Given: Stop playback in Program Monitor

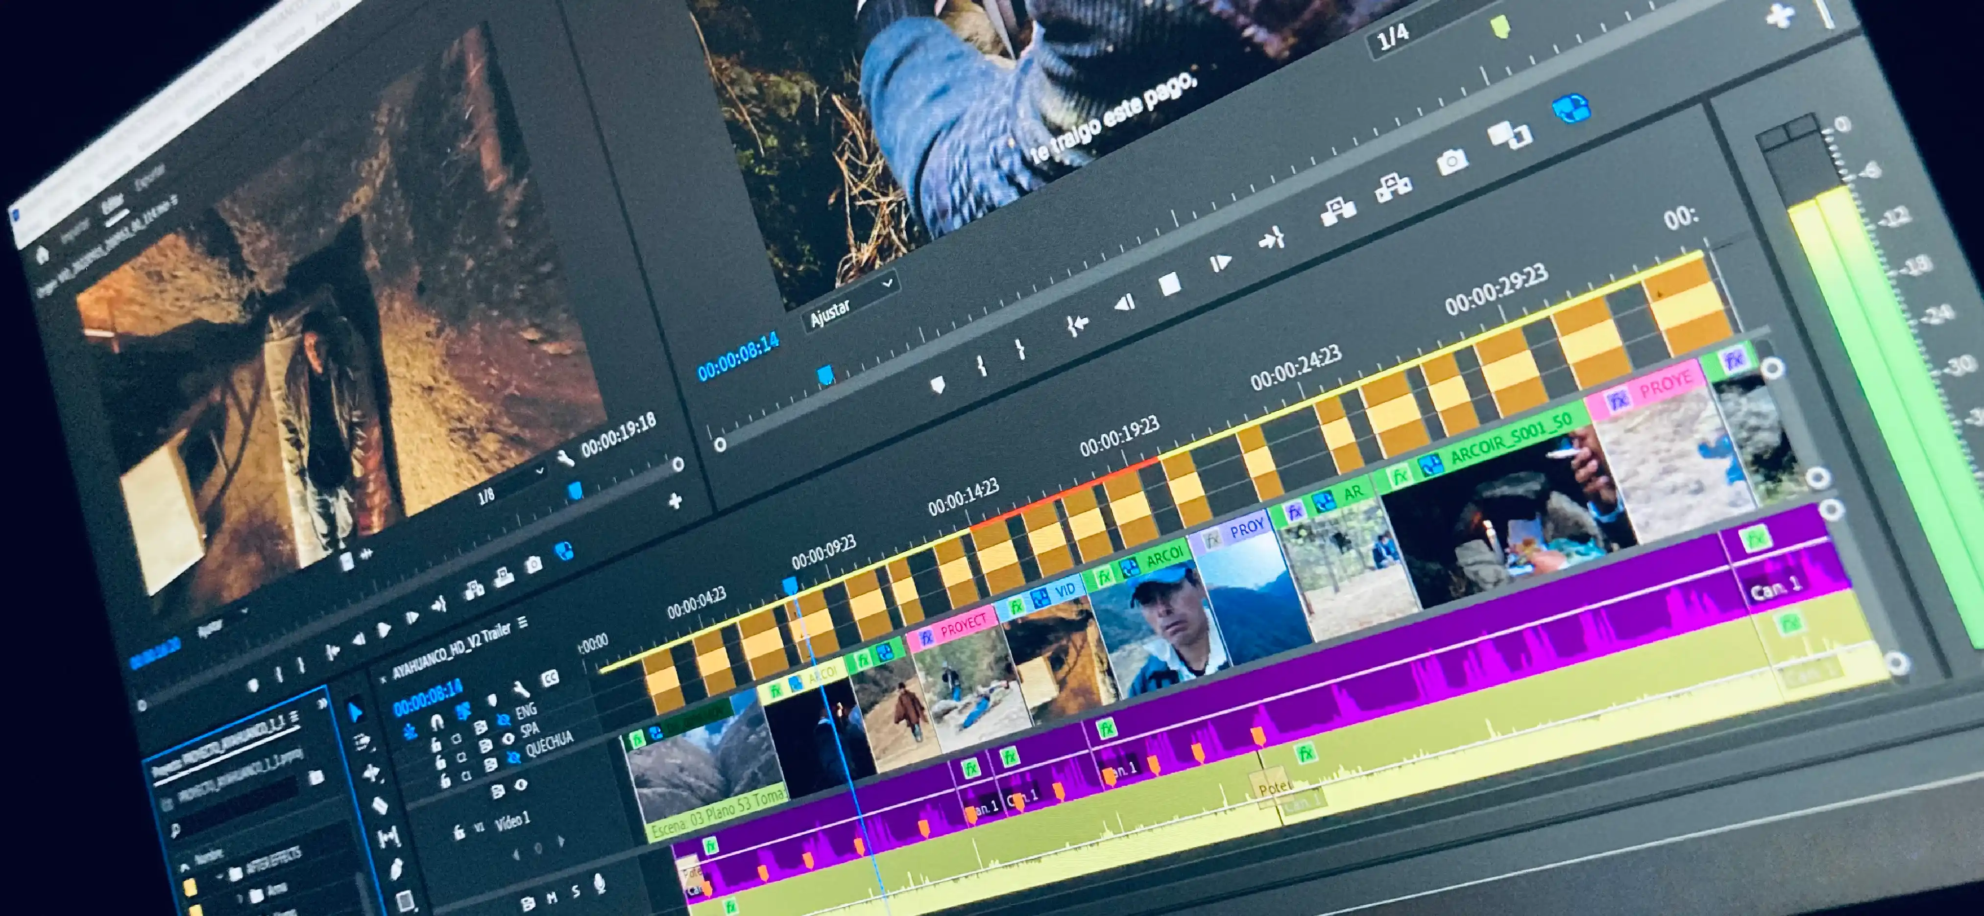Looking at the screenshot, I should 1169,284.
